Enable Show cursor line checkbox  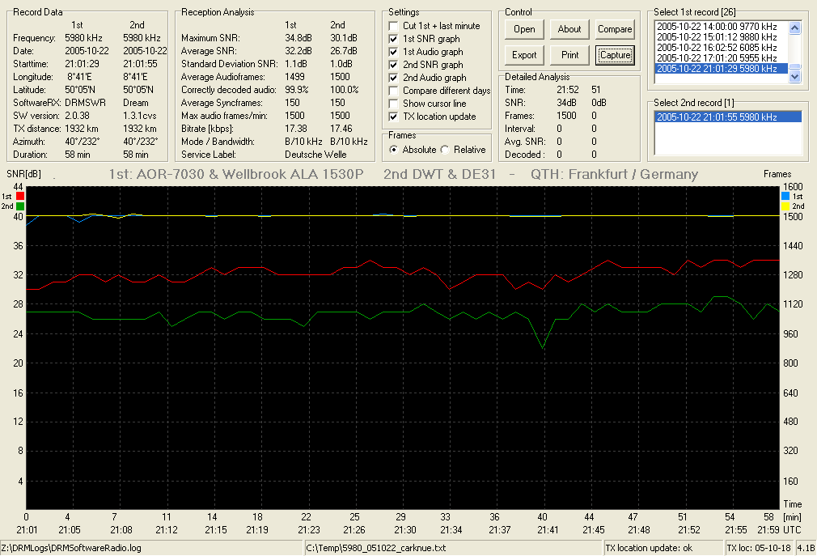(393, 104)
